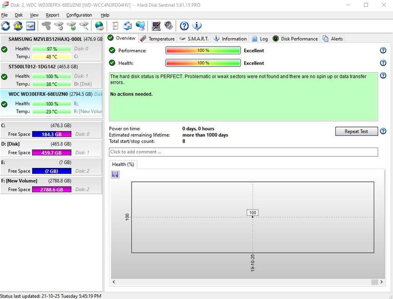Click the Health 100 % gradient bar
The width and height of the screenshot is (393, 299).
[x=203, y=63]
